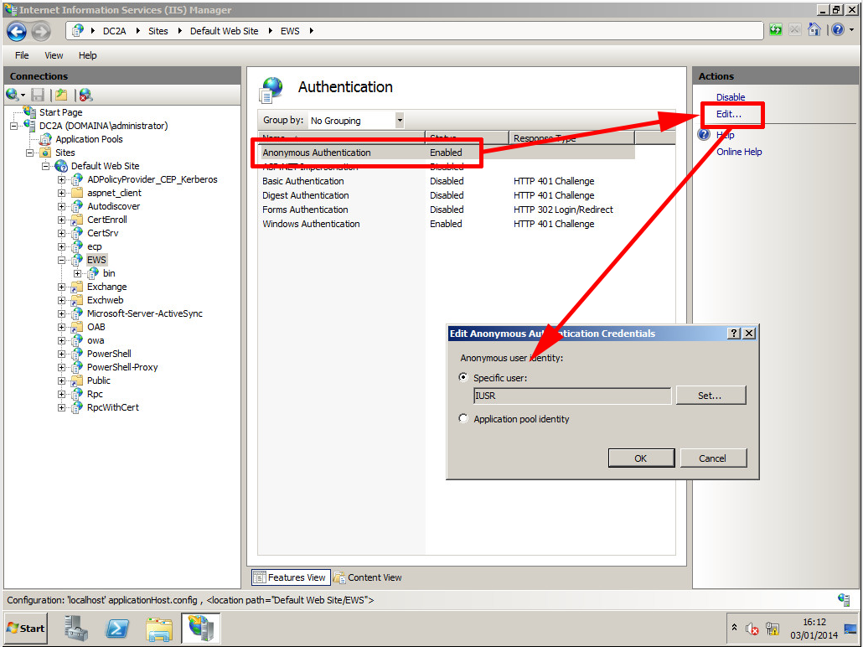Launch PowerShell from the taskbar
The width and height of the screenshot is (863, 647).
click(117, 629)
